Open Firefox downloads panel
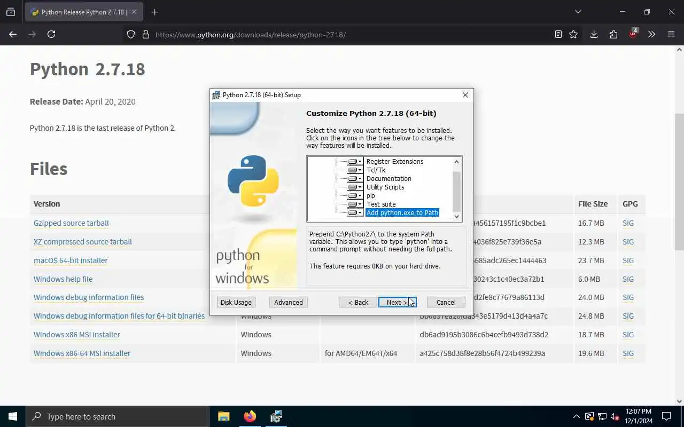Image resolution: width=684 pixels, height=427 pixels. pyautogui.click(x=594, y=34)
